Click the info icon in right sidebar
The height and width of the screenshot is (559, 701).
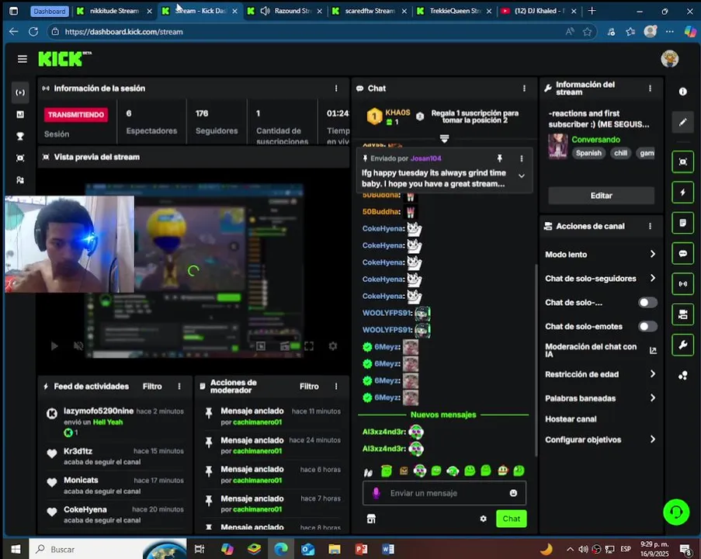click(x=682, y=92)
